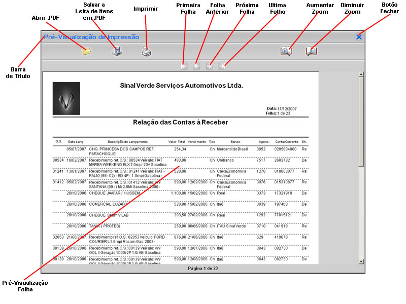This screenshot has width=406, height=304.
Task: Click the 'Descrição do Lançamento' column header
Action: pos(128,142)
